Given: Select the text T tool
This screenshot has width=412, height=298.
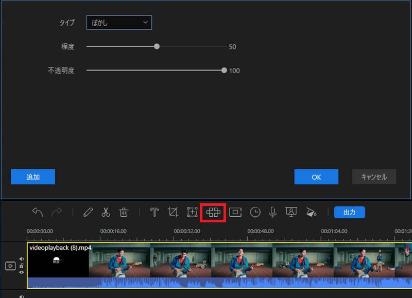Looking at the screenshot, I should [x=154, y=212].
